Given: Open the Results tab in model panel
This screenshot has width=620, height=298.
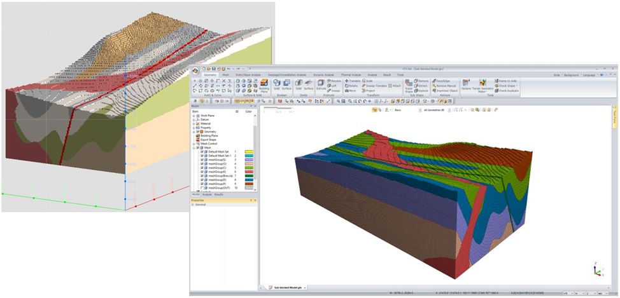Looking at the screenshot, I should [218, 194].
